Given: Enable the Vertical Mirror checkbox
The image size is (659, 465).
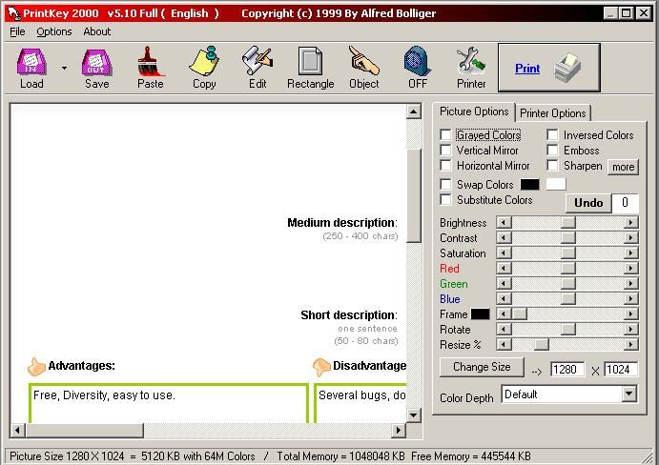Looking at the screenshot, I should pos(445,151).
